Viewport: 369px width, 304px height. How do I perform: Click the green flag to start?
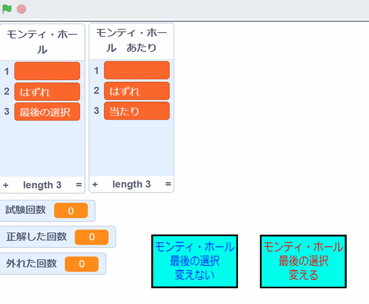coord(7,9)
